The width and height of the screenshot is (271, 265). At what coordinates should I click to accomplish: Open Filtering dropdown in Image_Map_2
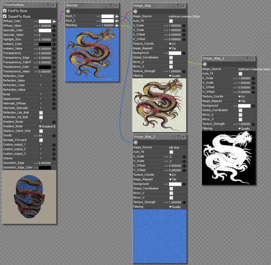tap(244, 129)
